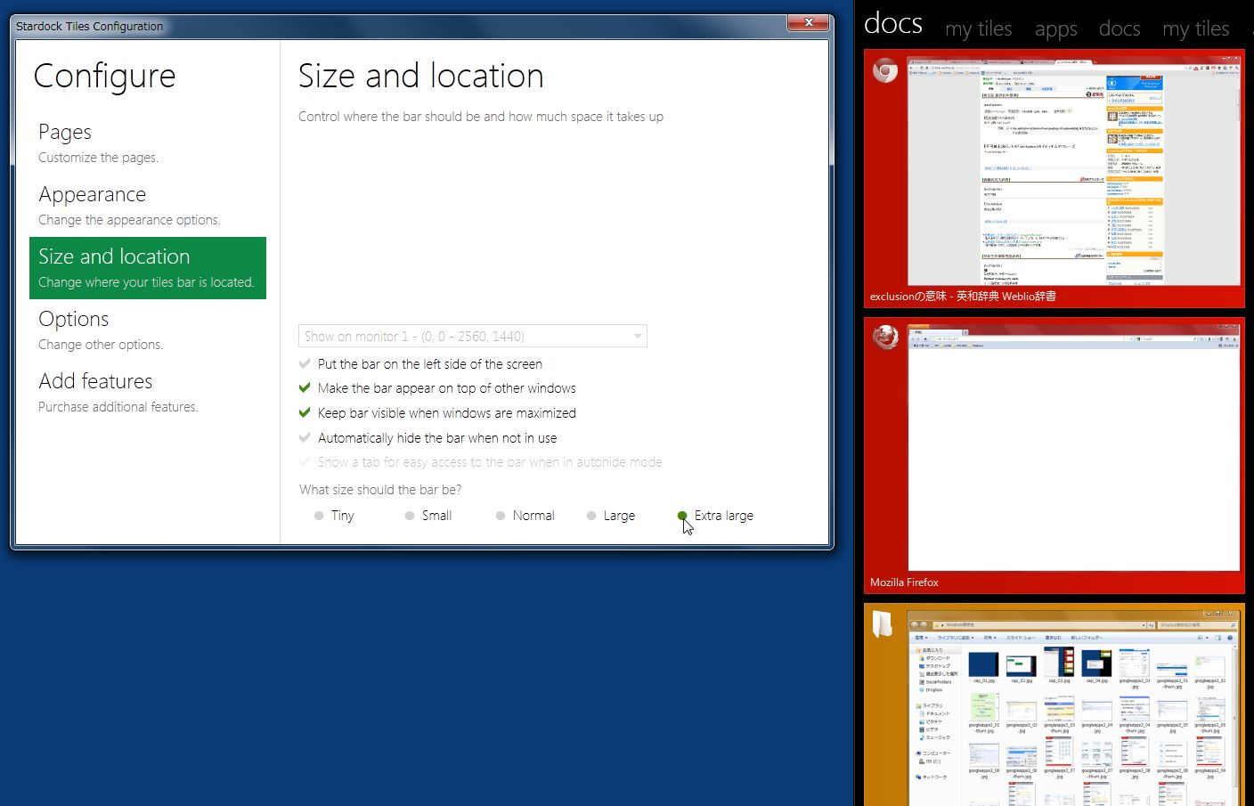
Task: Switch to the apps page in the tiles bar
Action: [1055, 29]
